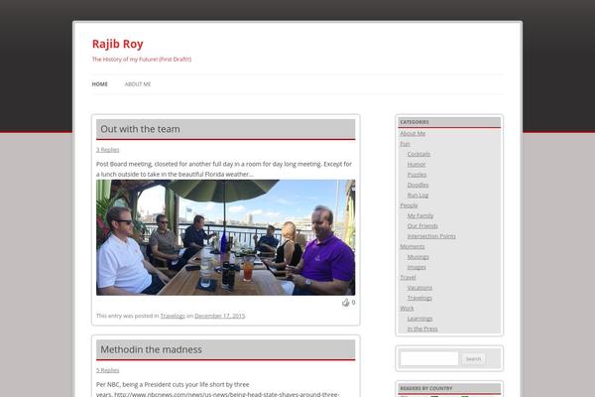595x397 pixels.
Task: Open the Learnings category
Action: click(x=419, y=319)
